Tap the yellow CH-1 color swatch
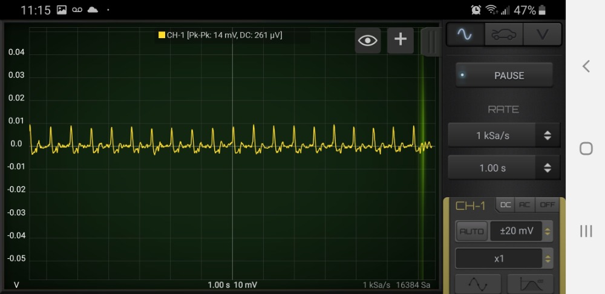Image resolution: width=605 pixels, height=294 pixels. pos(162,35)
